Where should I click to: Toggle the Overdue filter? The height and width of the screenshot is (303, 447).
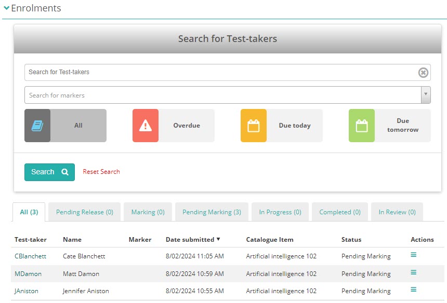coord(186,126)
